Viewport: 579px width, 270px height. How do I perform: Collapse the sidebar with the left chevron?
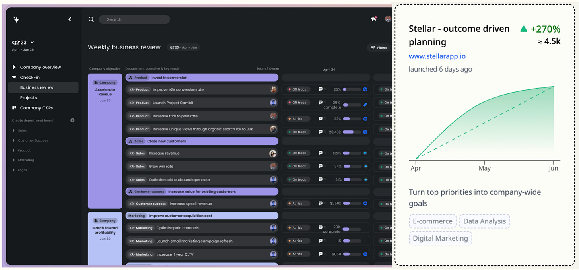[70, 19]
